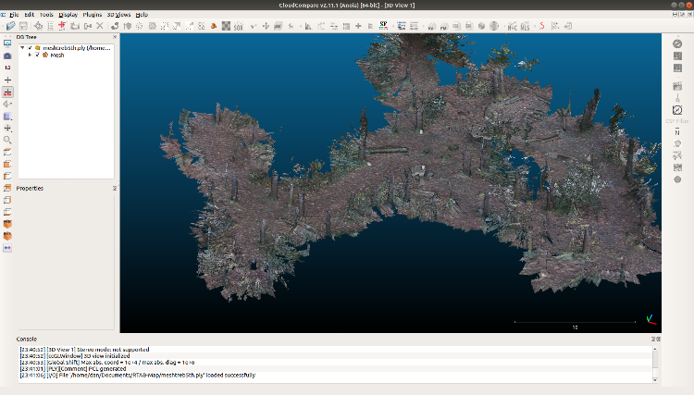
Task: Uncheck the meshtreb5th.ply checkbox
Action: (30, 47)
